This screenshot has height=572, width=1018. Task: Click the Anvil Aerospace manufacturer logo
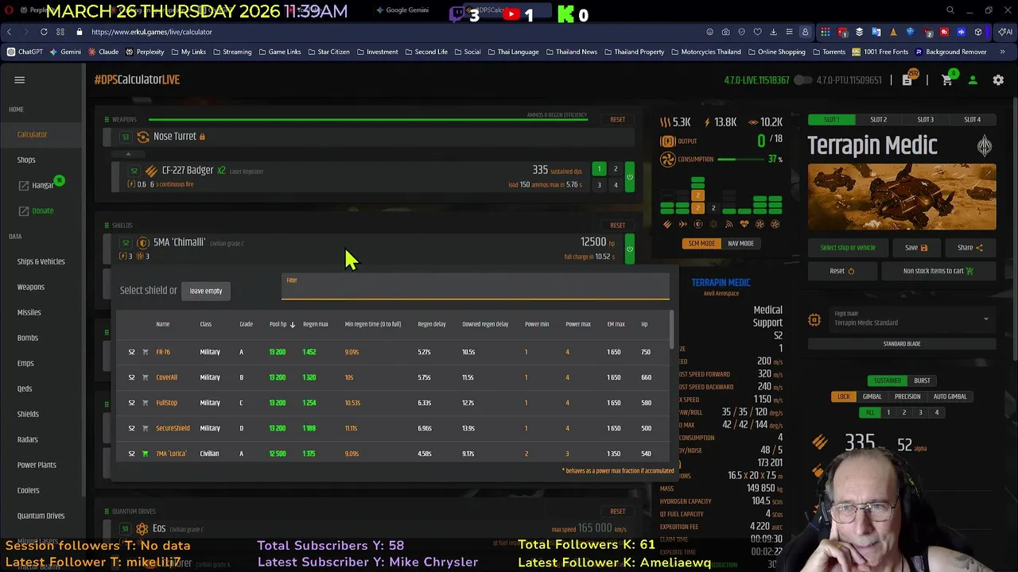click(x=985, y=145)
